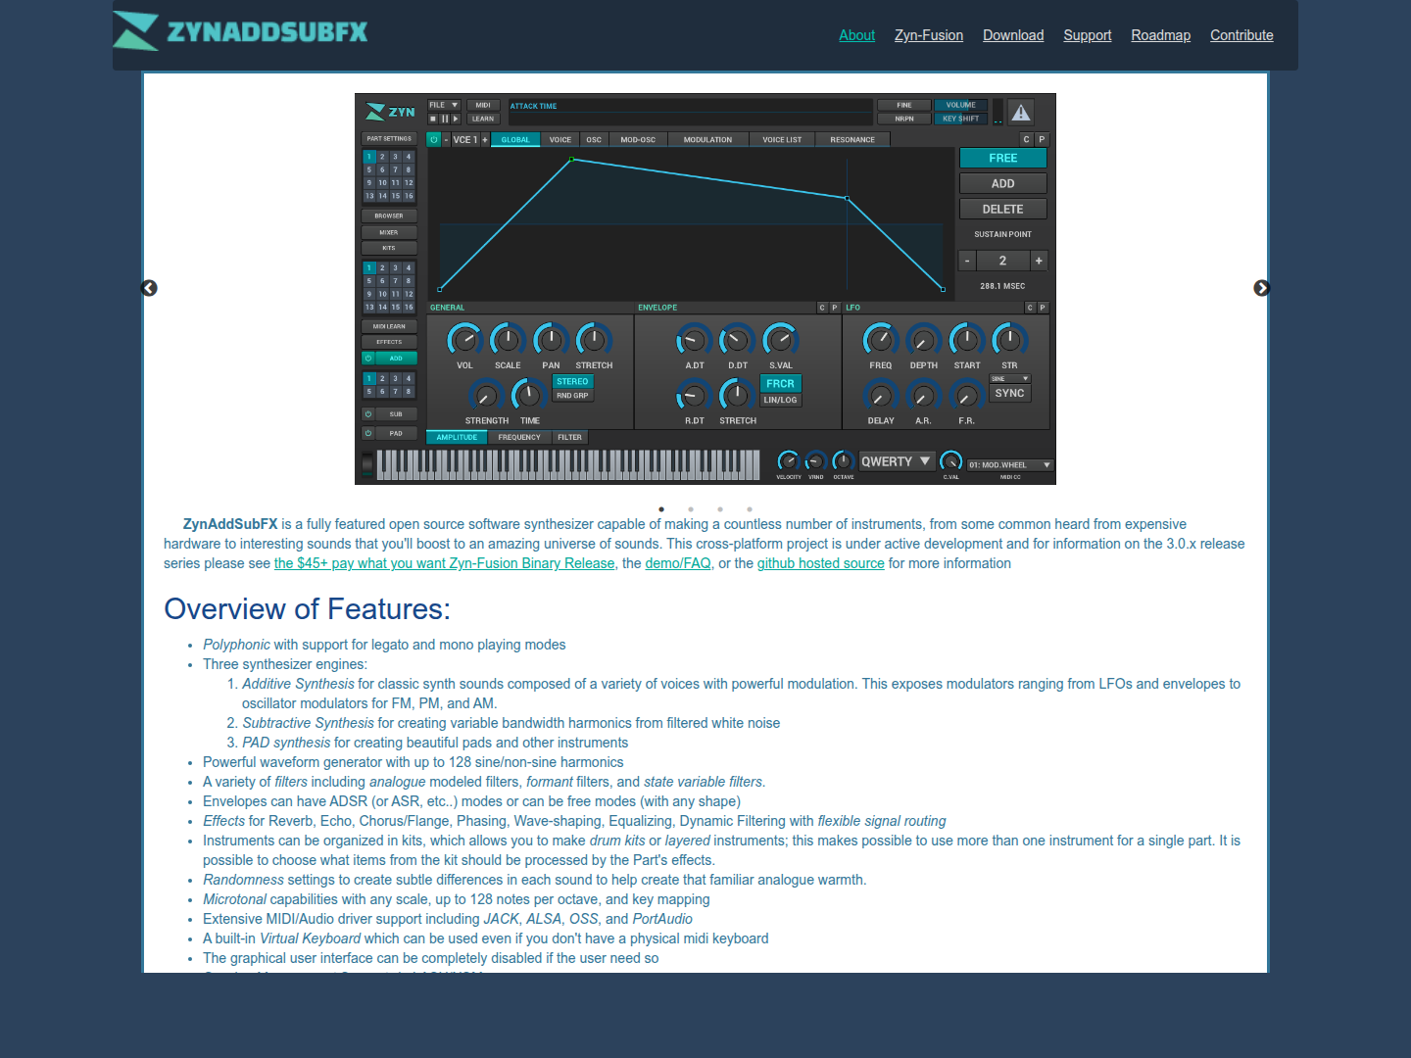
Task: Click the LFO FREQ knob
Action: pyautogui.click(x=880, y=340)
